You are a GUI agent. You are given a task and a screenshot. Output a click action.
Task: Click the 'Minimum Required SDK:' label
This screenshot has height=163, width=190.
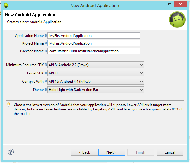[25, 65]
